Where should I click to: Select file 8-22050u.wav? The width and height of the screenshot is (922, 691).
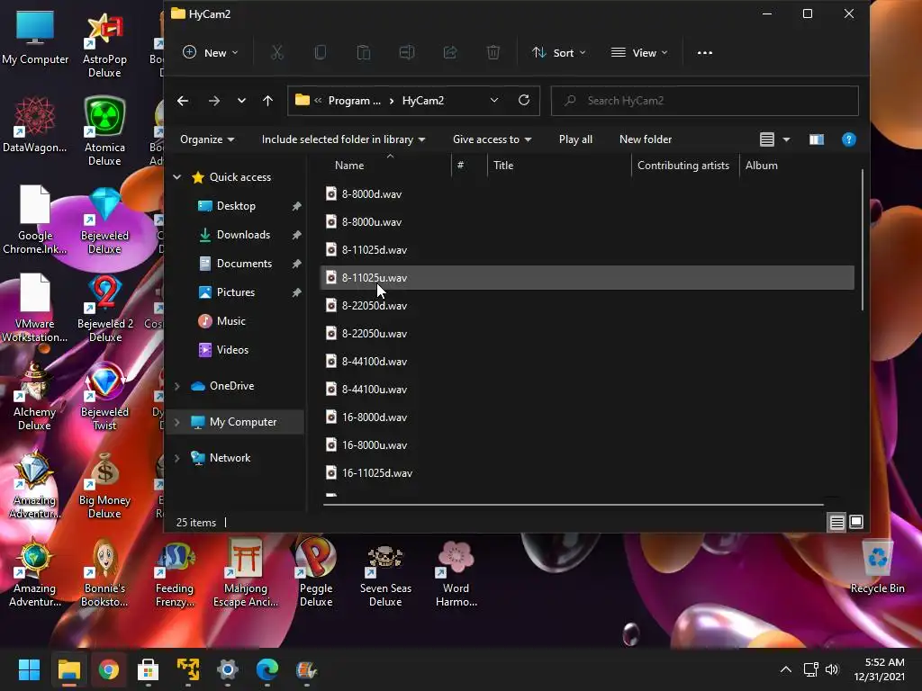pyautogui.click(x=374, y=334)
